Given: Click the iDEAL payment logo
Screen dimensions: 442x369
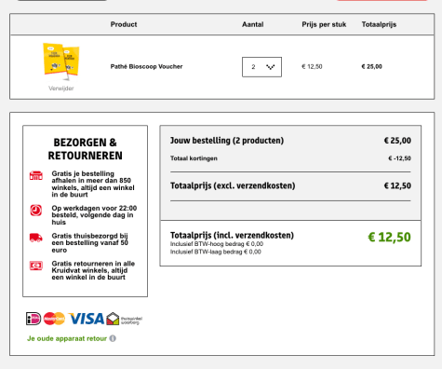Looking at the screenshot, I should (x=33, y=319).
